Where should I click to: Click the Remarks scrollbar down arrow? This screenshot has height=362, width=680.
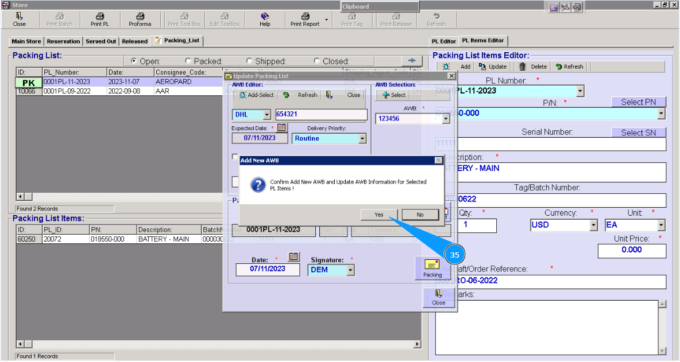tap(662, 351)
